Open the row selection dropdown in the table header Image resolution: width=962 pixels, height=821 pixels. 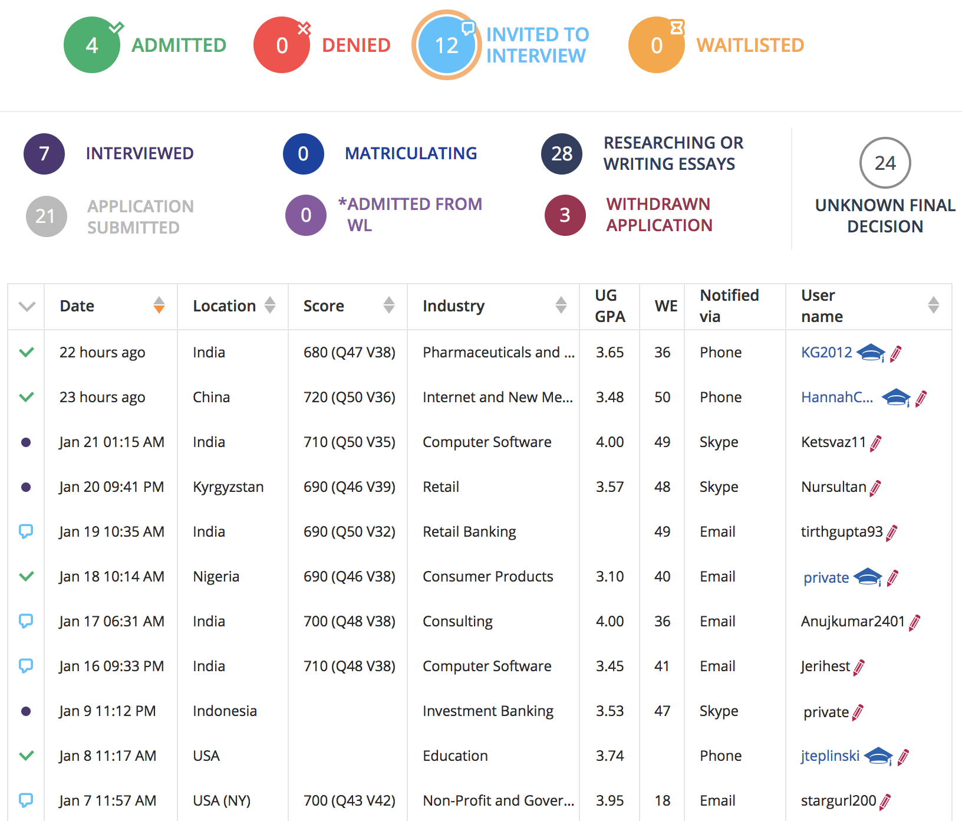(x=26, y=306)
